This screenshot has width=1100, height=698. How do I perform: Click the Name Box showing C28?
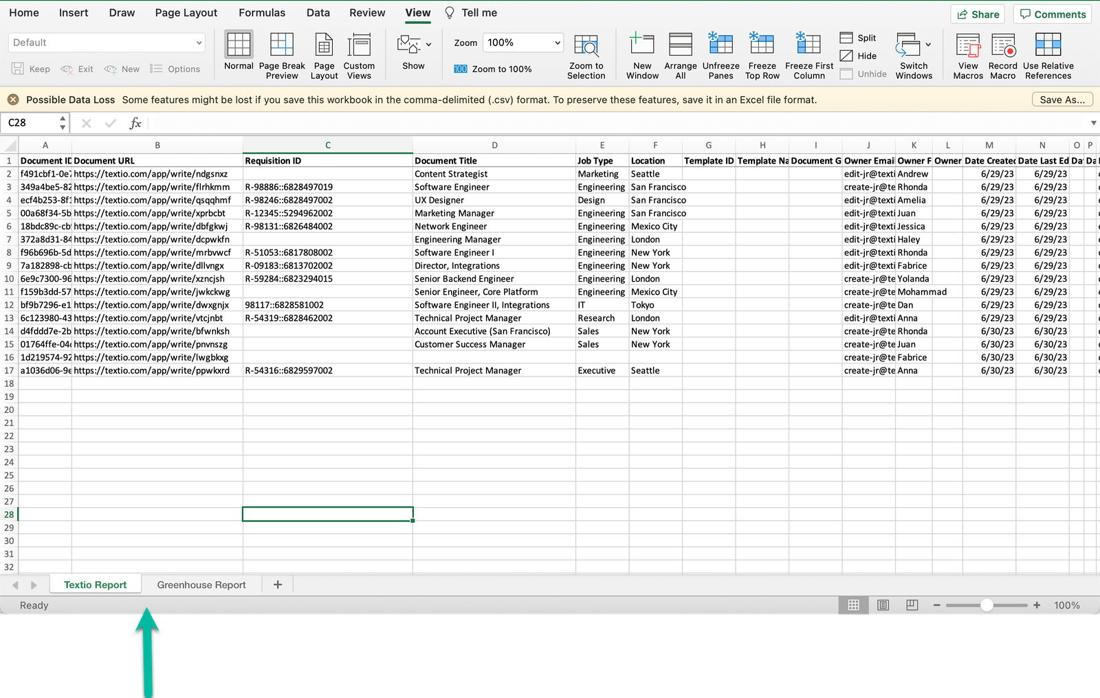coord(30,123)
